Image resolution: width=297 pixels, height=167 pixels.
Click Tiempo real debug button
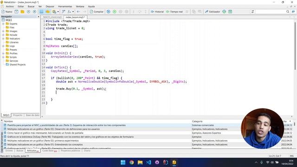(x=174, y=12)
